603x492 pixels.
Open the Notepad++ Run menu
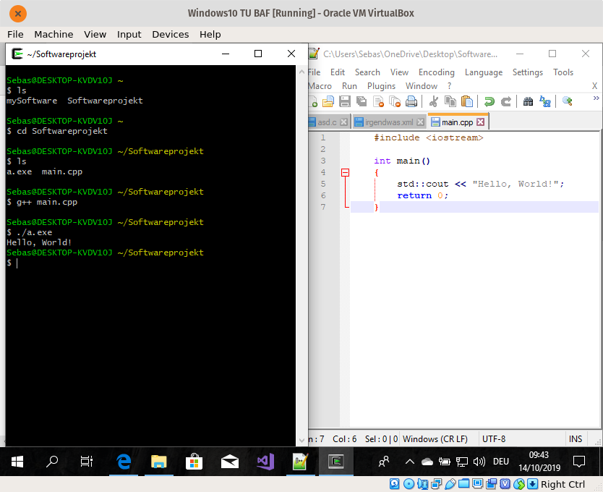tap(349, 86)
